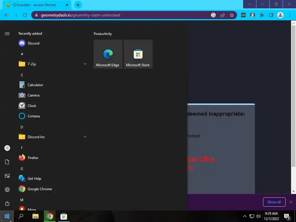Viewport: 296px width, 222px height.
Task: Open the user account icon in Start sidebar
Action: pyautogui.click(x=7, y=148)
